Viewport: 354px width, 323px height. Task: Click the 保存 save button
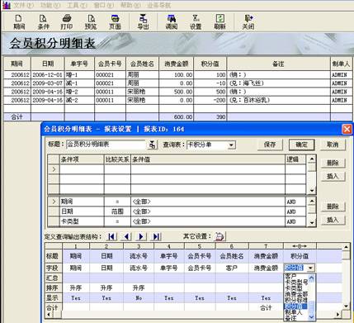click(x=270, y=145)
